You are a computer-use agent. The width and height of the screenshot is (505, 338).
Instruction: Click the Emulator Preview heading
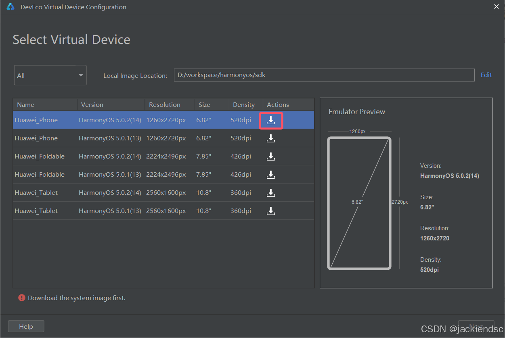click(357, 112)
